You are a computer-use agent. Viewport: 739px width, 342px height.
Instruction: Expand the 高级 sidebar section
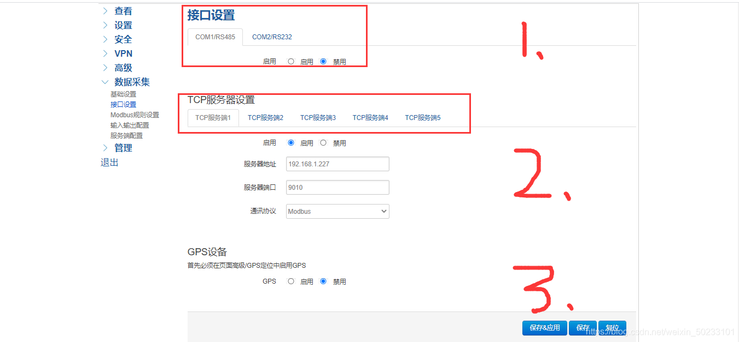coord(123,67)
